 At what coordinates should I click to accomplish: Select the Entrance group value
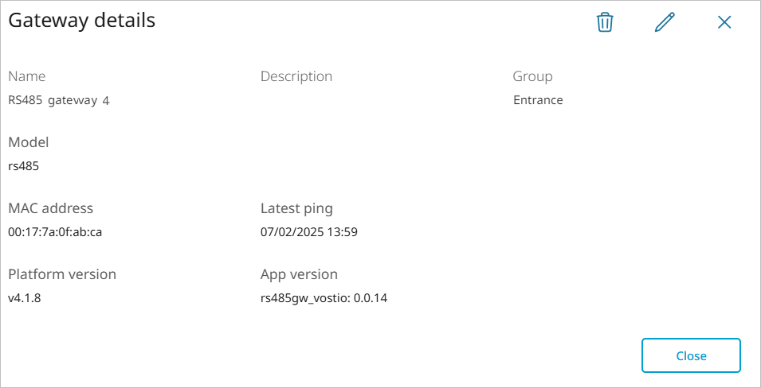(538, 100)
